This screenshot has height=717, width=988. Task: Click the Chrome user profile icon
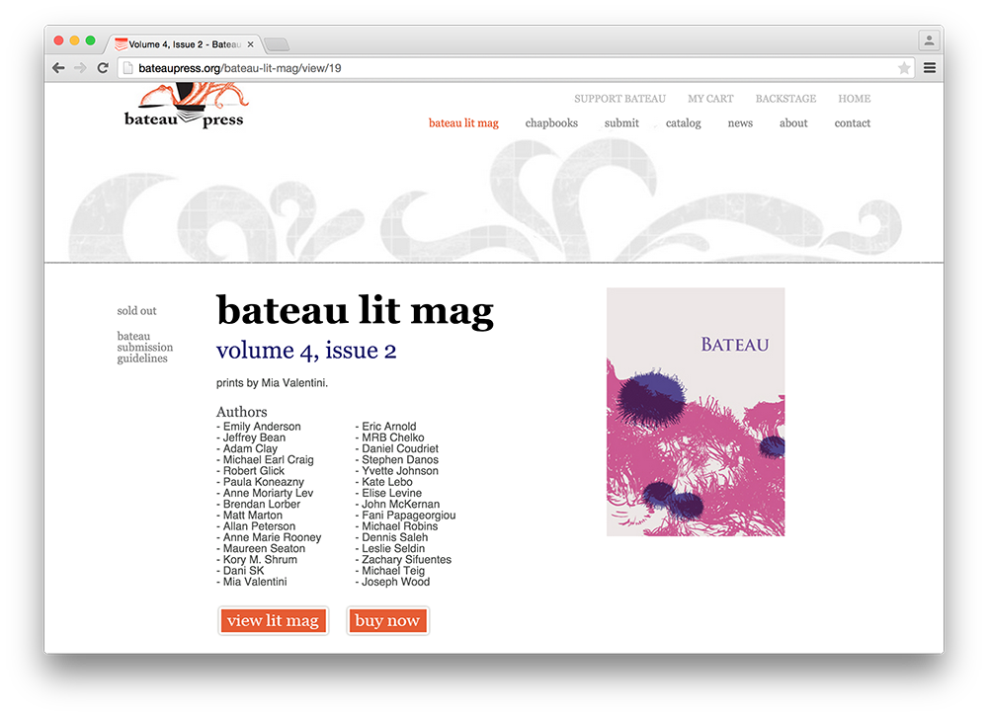(x=929, y=41)
